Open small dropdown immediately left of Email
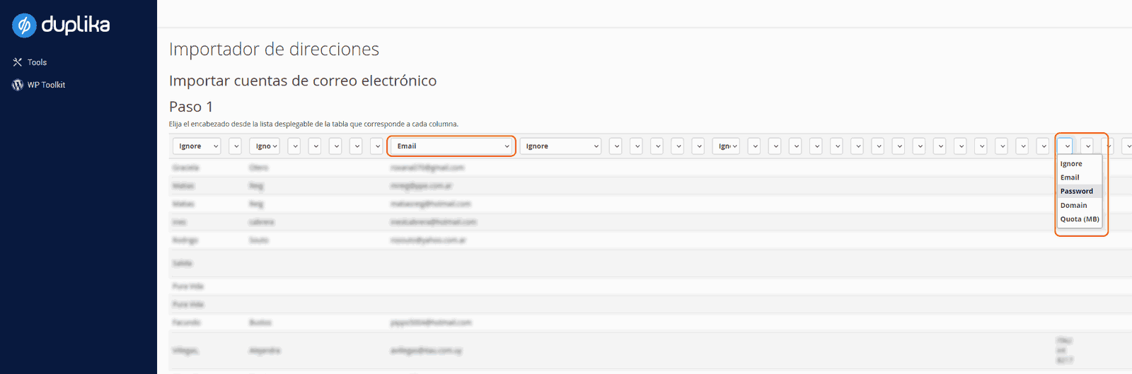Image resolution: width=1132 pixels, height=374 pixels. tap(377, 146)
